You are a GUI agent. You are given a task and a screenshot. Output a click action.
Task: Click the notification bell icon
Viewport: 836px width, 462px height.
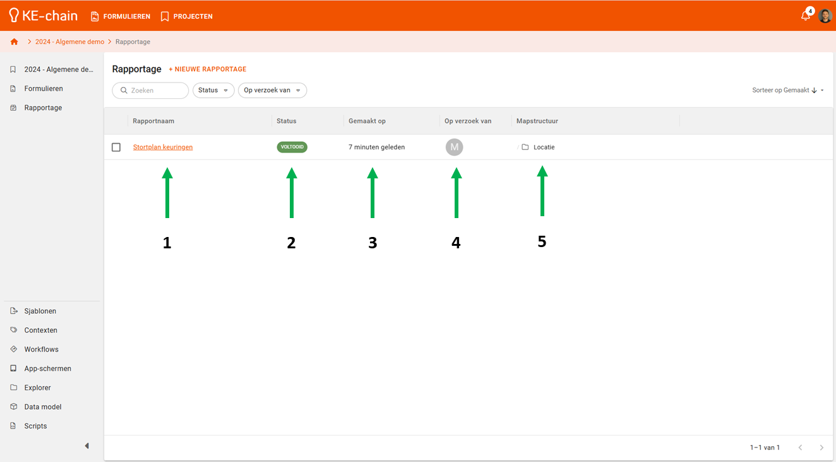(805, 16)
